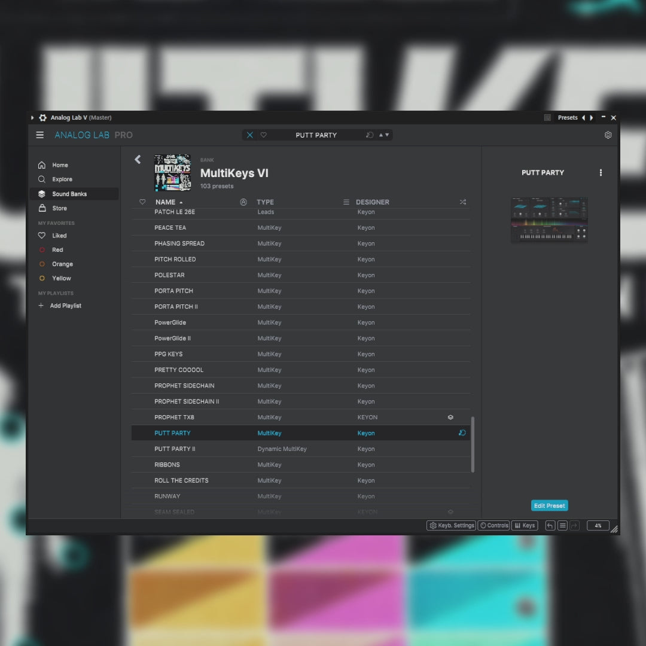Redo with the forward arrow icon

click(x=574, y=525)
